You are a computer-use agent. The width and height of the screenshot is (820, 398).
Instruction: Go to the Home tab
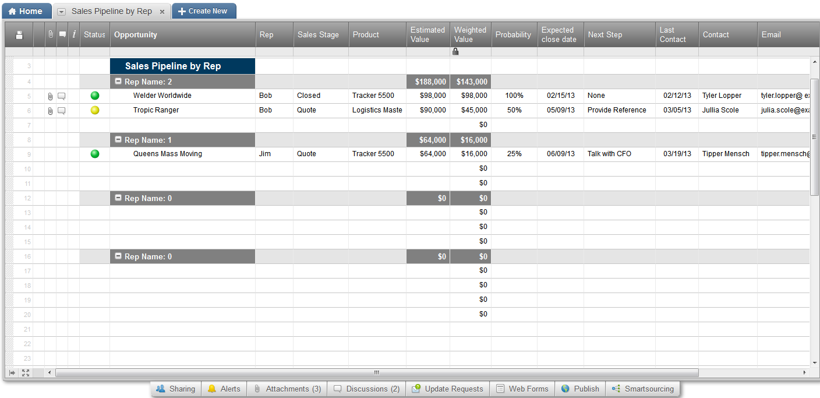click(26, 11)
